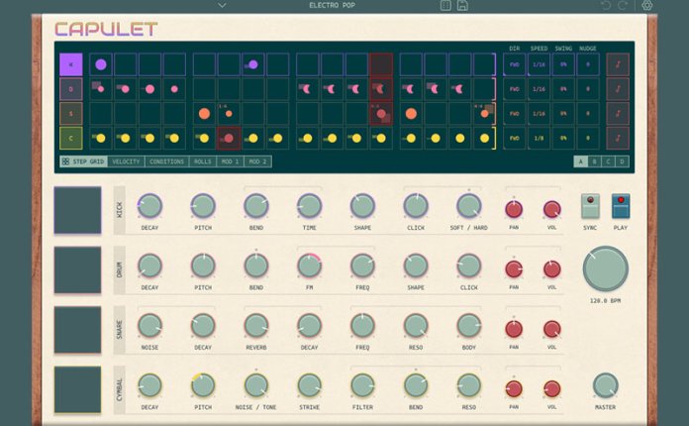Trigger the Drum pad
The height and width of the screenshot is (426, 689).
[77, 269]
